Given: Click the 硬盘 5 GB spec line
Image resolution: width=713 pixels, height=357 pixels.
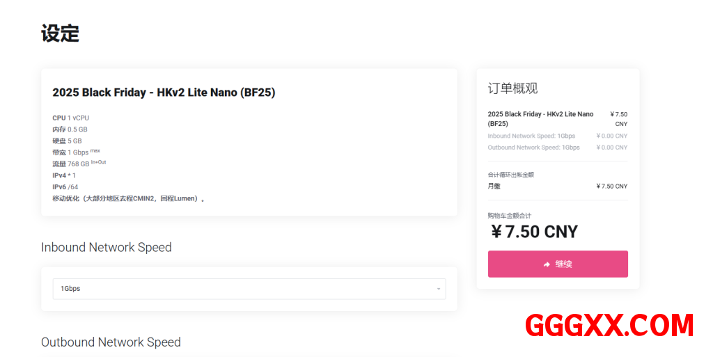Looking at the screenshot, I should coord(67,141).
